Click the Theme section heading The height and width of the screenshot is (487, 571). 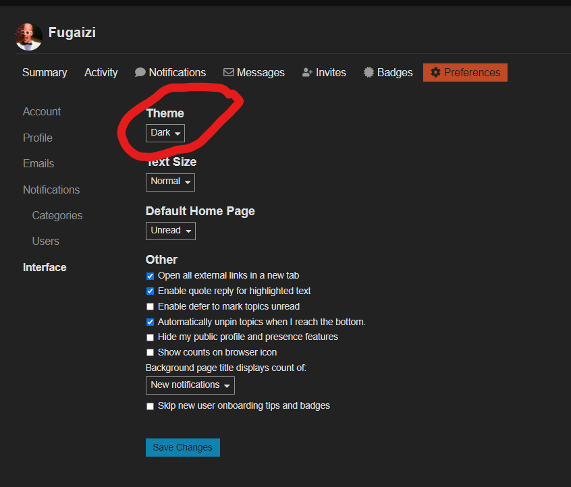tap(165, 113)
